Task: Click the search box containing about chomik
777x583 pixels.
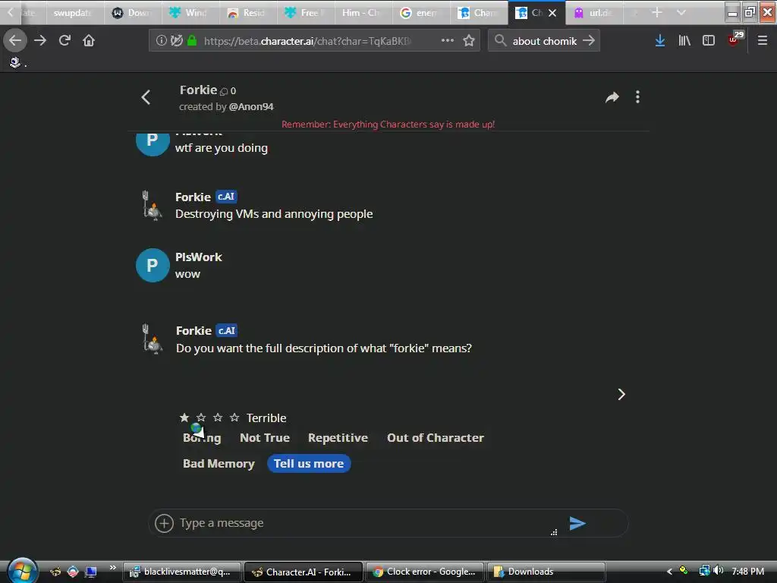Action: tap(545, 41)
